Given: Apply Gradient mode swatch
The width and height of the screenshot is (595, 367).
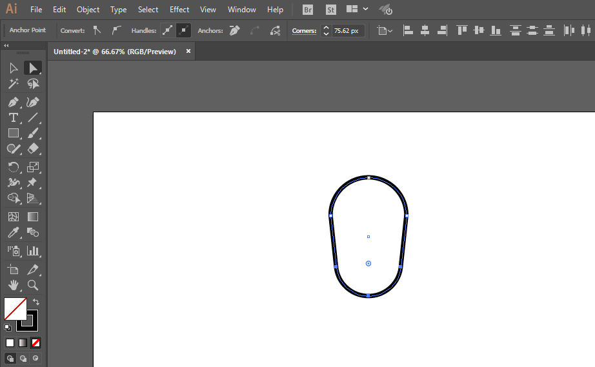Looking at the screenshot, I should (x=23, y=342).
